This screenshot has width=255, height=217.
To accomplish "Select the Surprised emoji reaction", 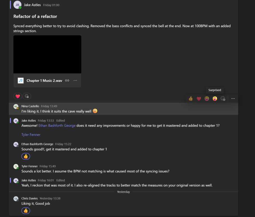I will point(215,99).
